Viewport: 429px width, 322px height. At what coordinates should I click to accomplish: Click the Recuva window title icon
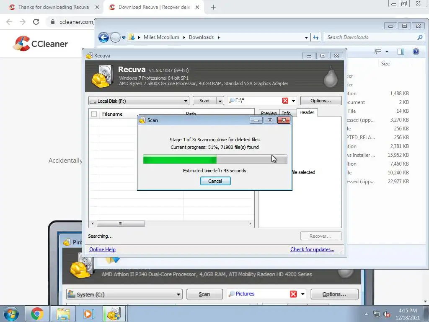pyautogui.click(x=89, y=56)
